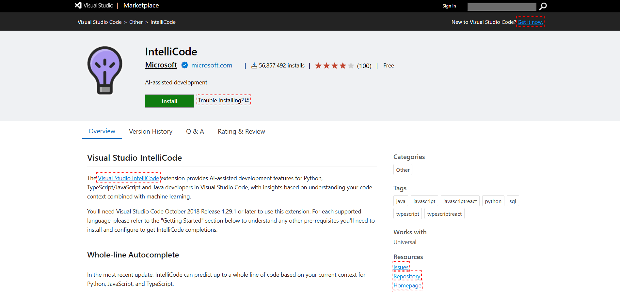Image resolution: width=620 pixels, height=292 pixels.
Task: Click the Categories heading
Action: [409, 157]
